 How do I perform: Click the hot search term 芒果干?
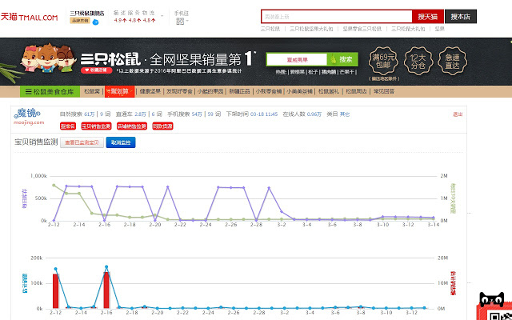pyautogui.click(x=346, y=72)
